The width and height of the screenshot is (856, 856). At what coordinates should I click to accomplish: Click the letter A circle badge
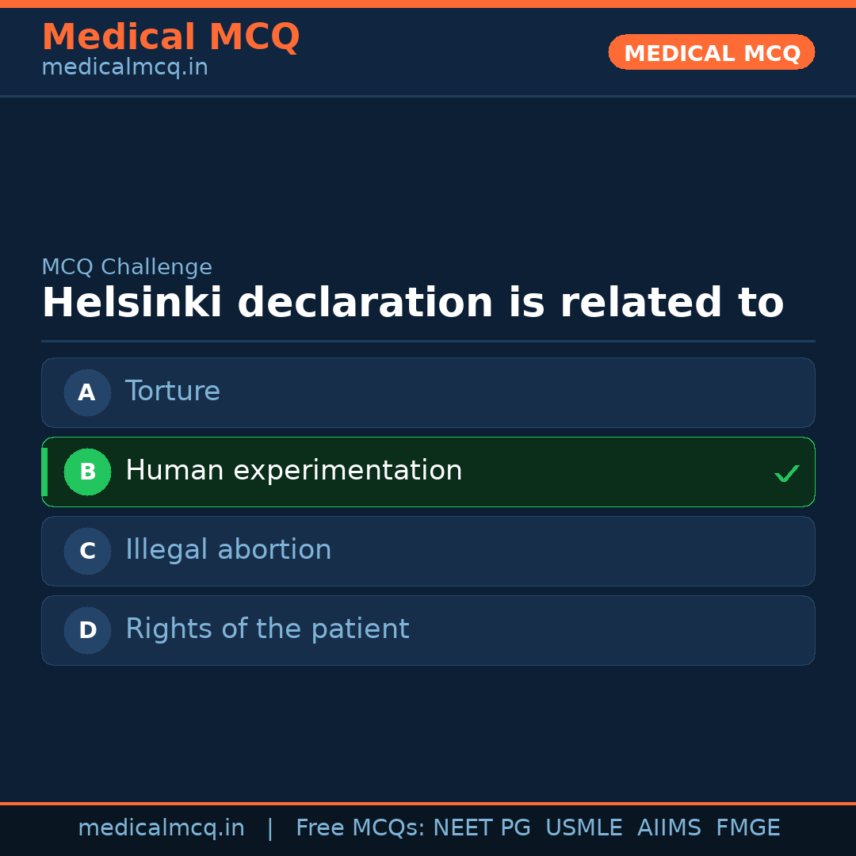87,392
